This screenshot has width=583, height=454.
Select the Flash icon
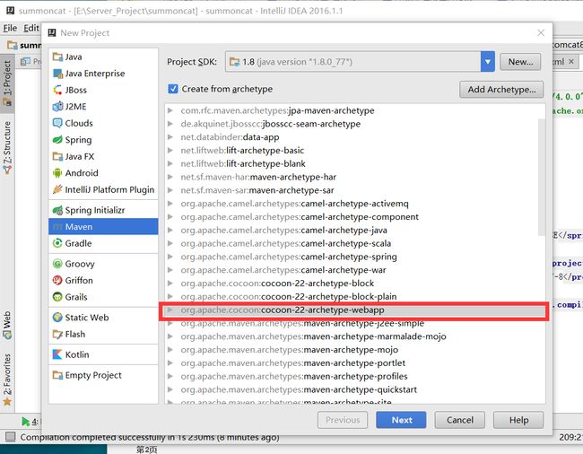pyautogui.click(x=57, y=335)
